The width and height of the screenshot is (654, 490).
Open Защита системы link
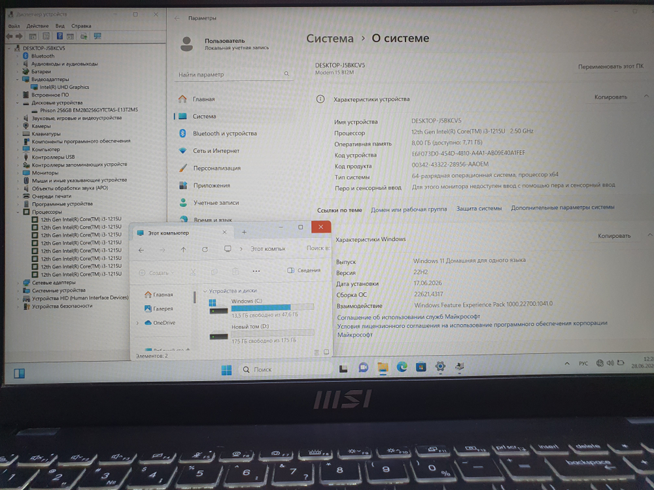479,208
